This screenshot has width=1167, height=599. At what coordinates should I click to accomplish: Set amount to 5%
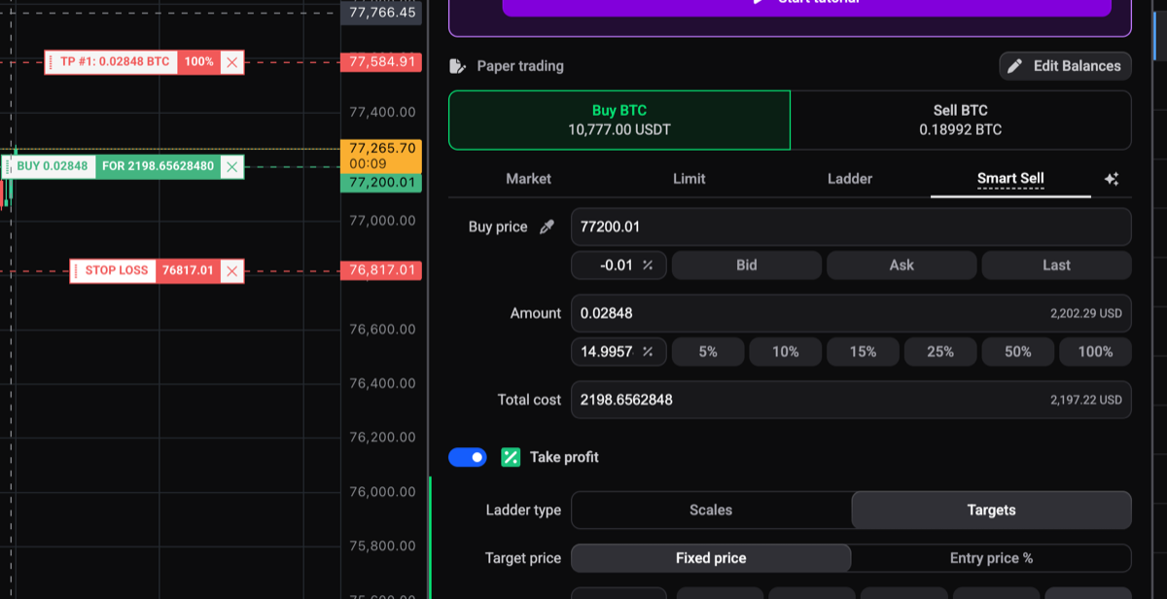tap(708, 351)
